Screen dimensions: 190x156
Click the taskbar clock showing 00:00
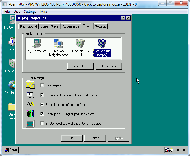(181, 150)
